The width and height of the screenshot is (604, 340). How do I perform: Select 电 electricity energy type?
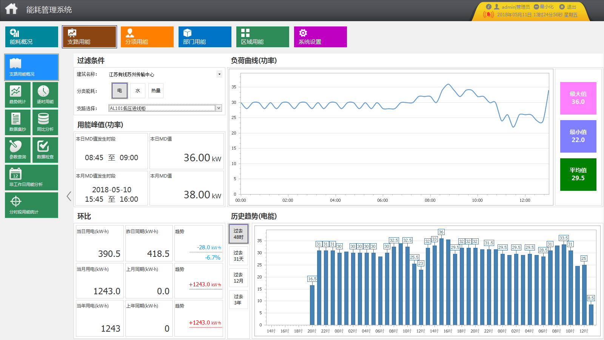[x=120, y=91]
